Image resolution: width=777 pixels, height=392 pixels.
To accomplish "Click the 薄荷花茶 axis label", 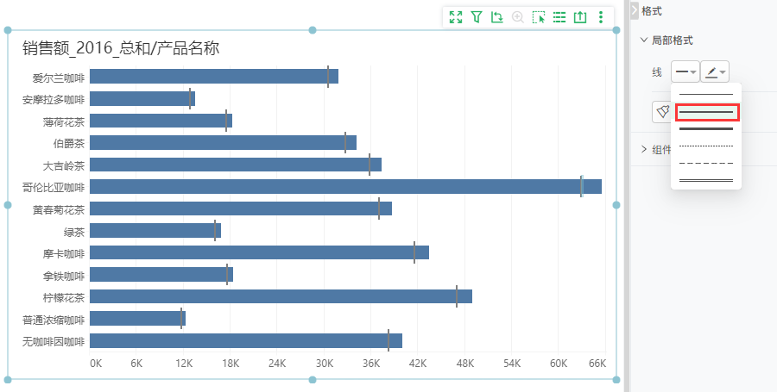I will [64, 121].
